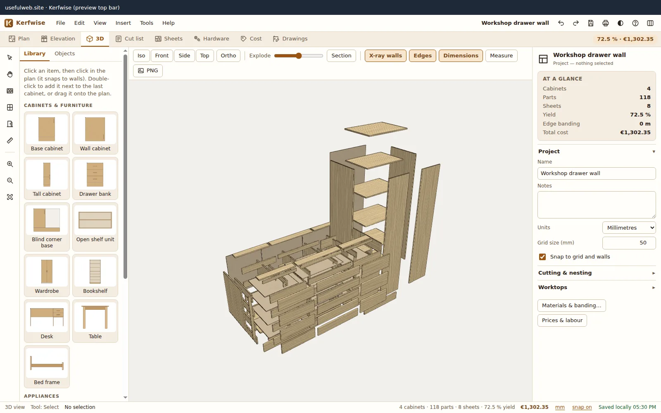Open the File menu

tap(61, 23)
